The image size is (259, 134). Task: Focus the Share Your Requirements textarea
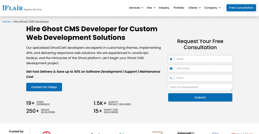point(200,87)
